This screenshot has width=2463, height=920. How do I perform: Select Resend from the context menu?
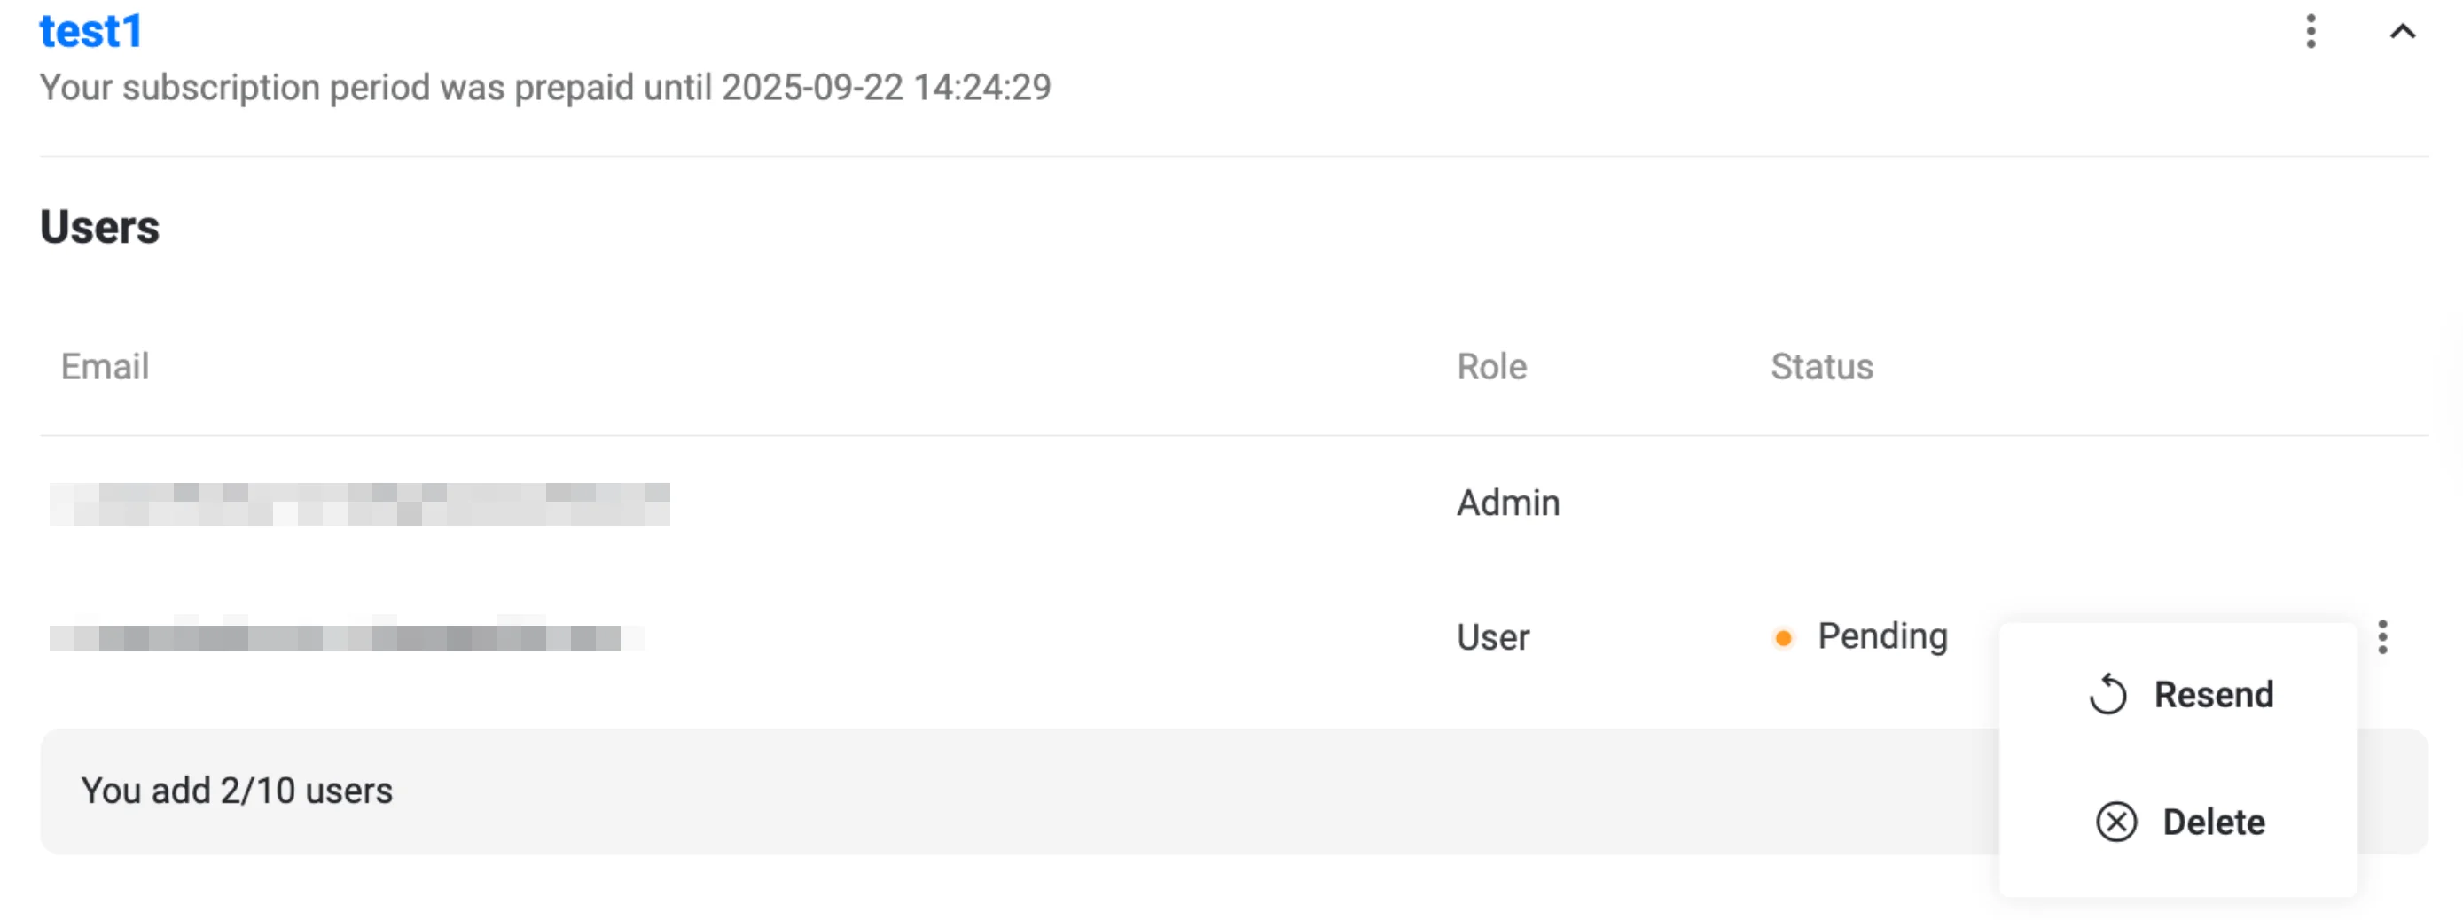click(2212, 695)
